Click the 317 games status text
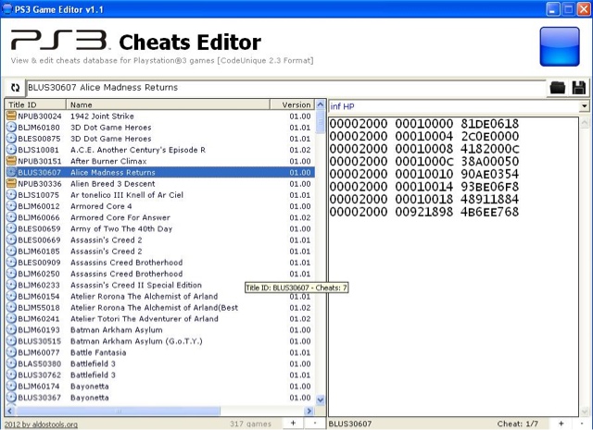593x430 pixels. (x=250, y=424)
